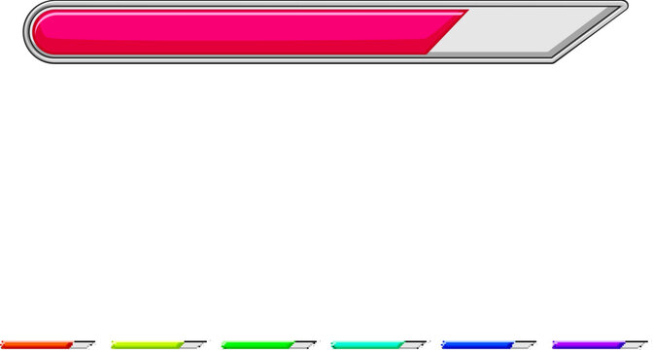Click the large pink progress bar
Screen dimensions: 653x350
326,32
